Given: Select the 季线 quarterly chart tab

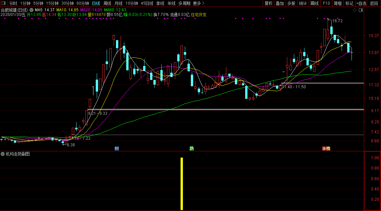Looking at the screenshot, I should [160, 3].
